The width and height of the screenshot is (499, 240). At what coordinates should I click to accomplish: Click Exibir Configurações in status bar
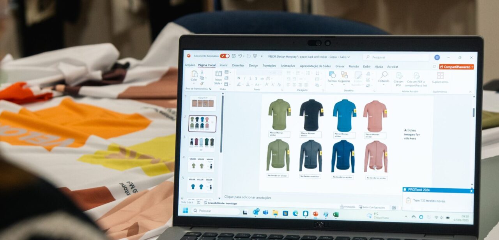coord(372,207)
